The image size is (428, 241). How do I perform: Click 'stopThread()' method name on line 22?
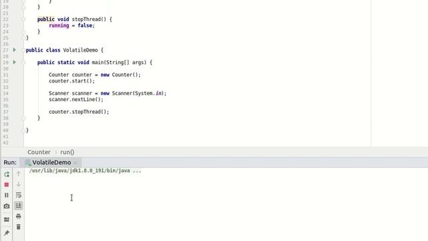(89, 19)
